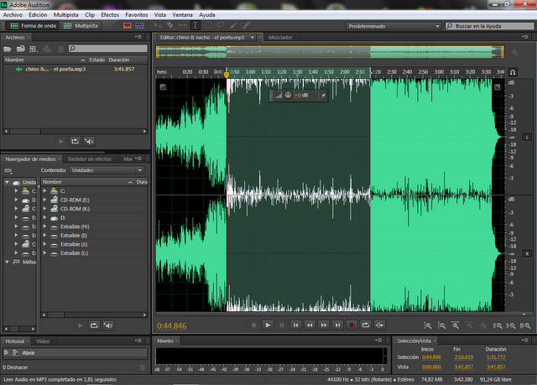
Task: Click the Rewind transport button
Action: [x=310, y=325]
